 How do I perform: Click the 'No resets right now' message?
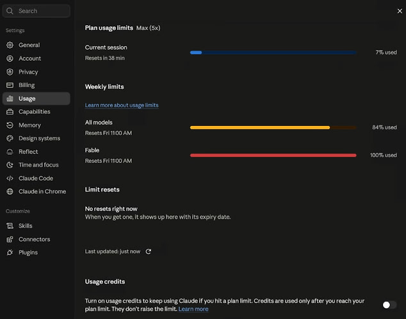[x=111, y=209]
